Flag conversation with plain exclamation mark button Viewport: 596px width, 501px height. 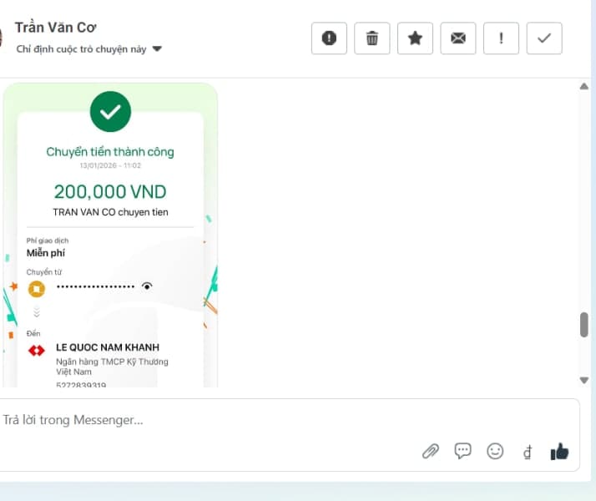(x=501, y=38)
